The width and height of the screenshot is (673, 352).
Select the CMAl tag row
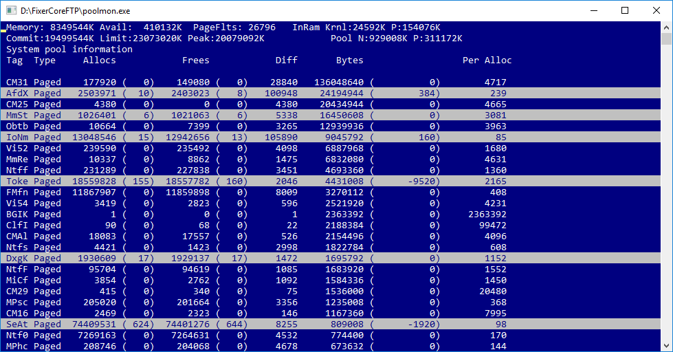pos(331,236)
